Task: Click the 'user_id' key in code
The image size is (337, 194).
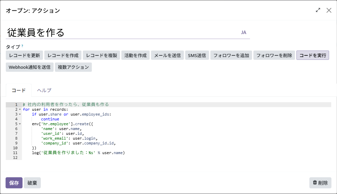Action: pos(51,133)
